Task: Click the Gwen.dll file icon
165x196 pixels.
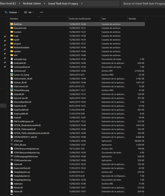Action: click(12, 164)
